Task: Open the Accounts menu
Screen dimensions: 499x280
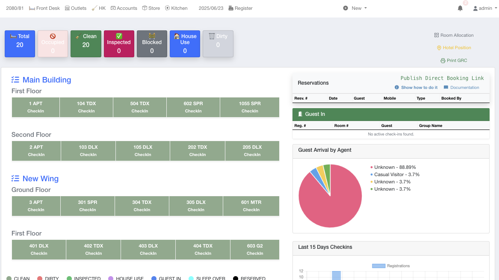Action: 124,8
